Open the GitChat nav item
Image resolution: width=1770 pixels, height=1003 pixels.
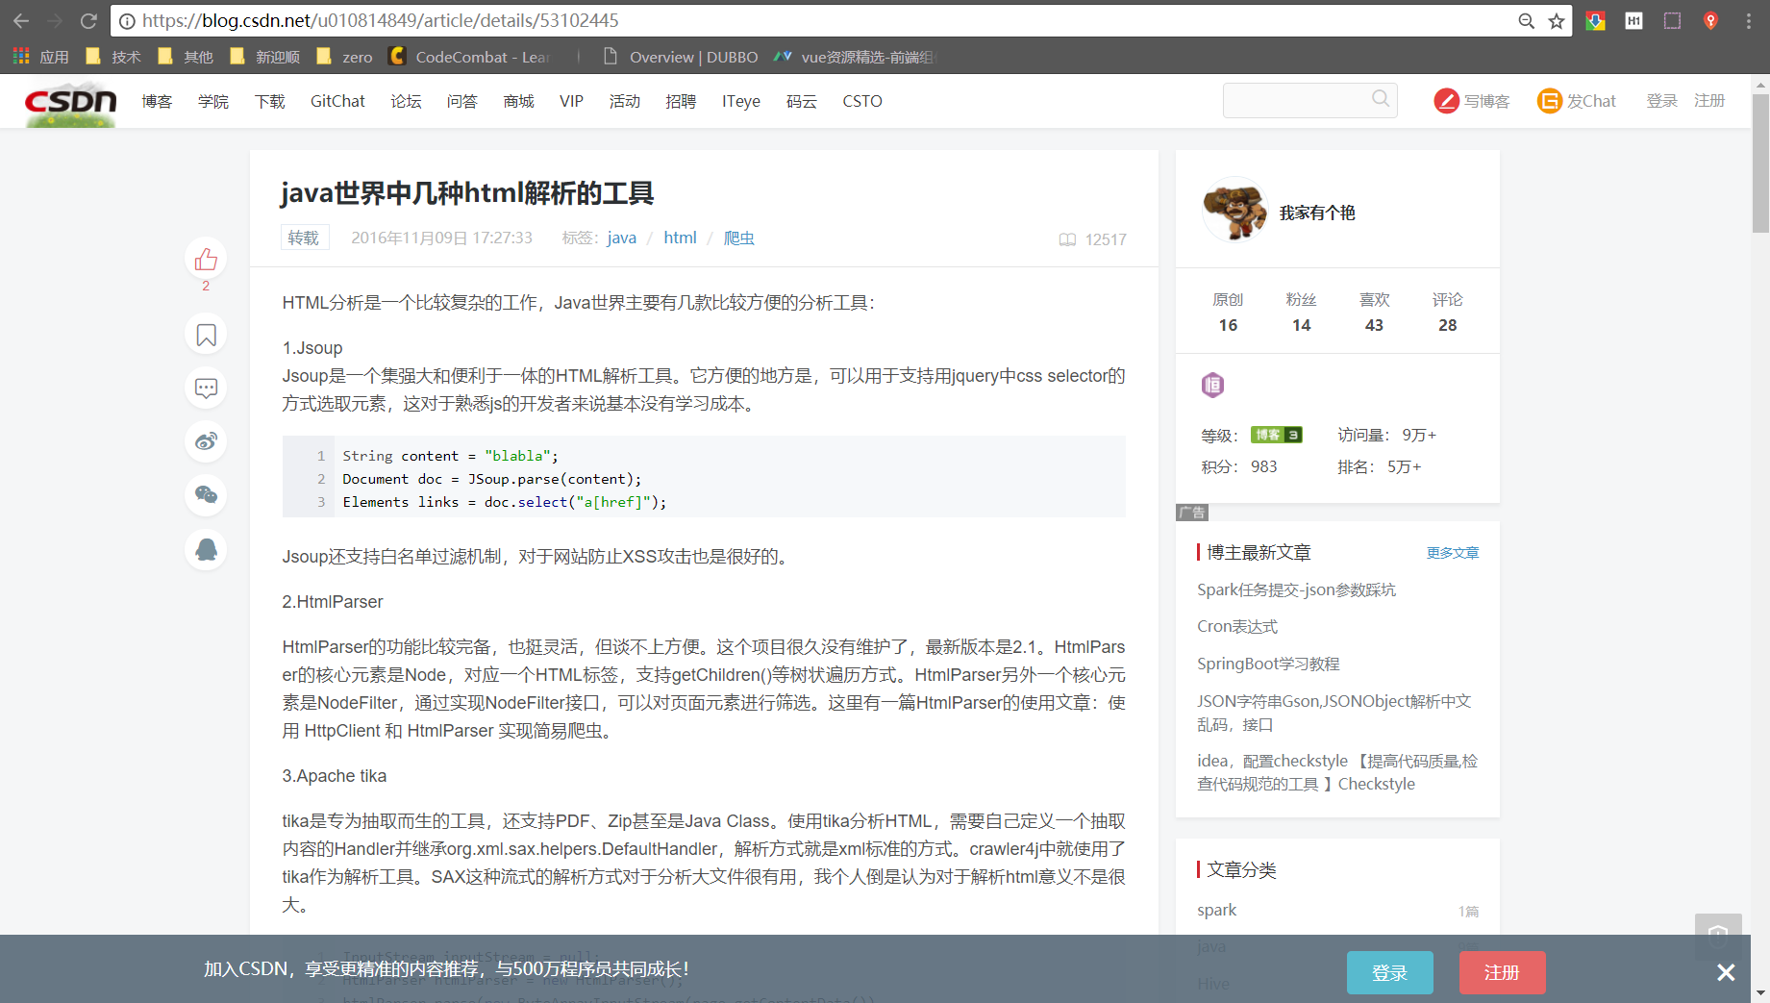[337, 101]
